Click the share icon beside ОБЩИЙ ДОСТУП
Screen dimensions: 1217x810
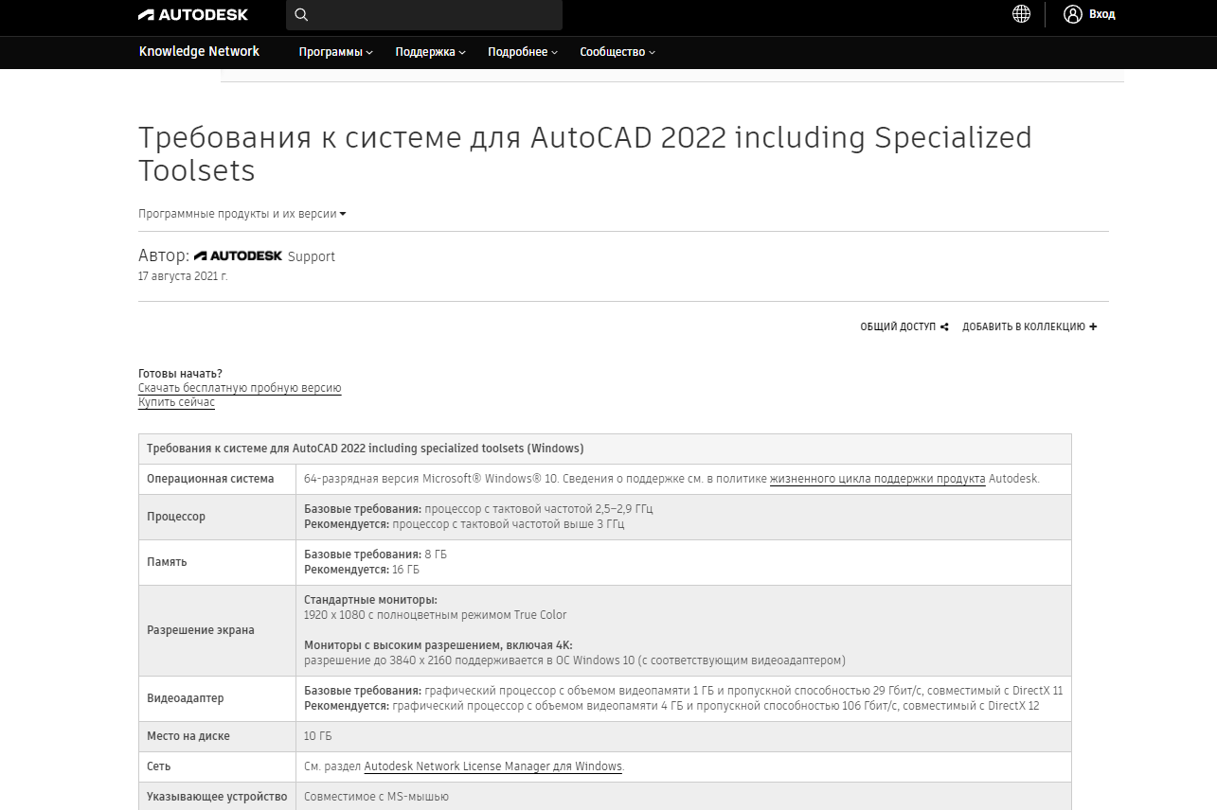[x=944, y=326]
